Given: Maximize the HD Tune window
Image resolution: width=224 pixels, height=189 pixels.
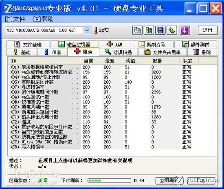Looking at the screenshot, I should (x=203, y=9).
